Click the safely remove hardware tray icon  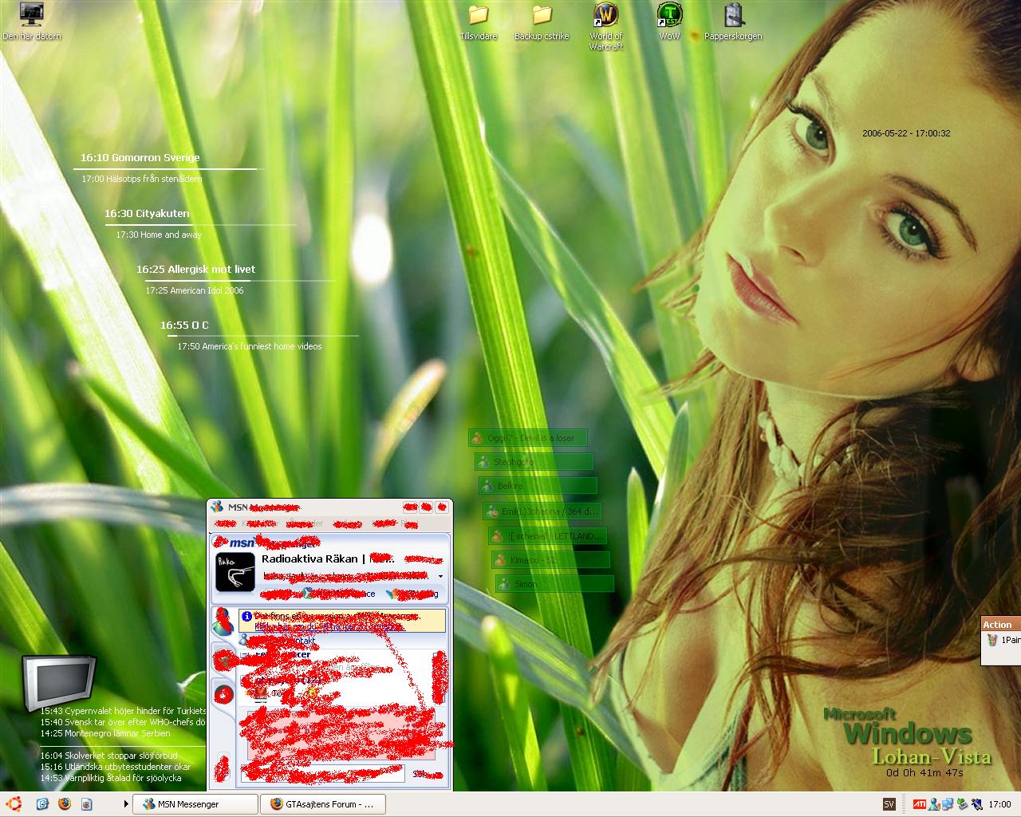[962, 804]
